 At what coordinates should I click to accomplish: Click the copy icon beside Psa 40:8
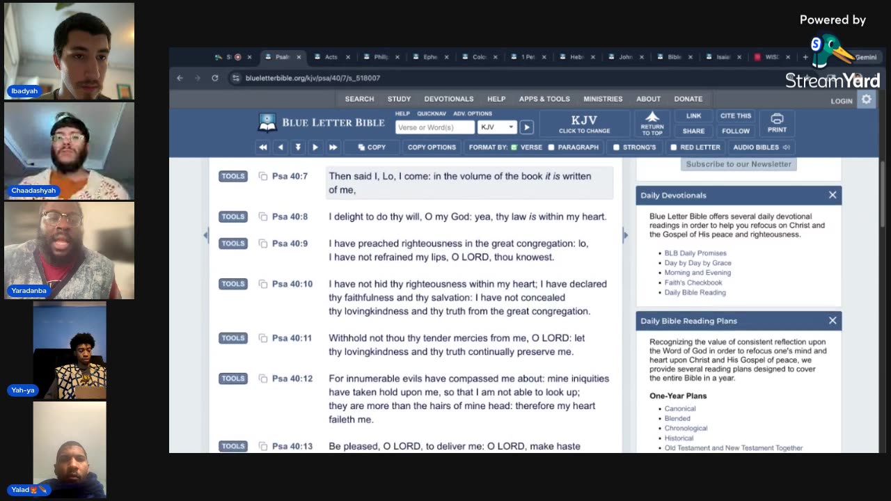tap(263, 216)
